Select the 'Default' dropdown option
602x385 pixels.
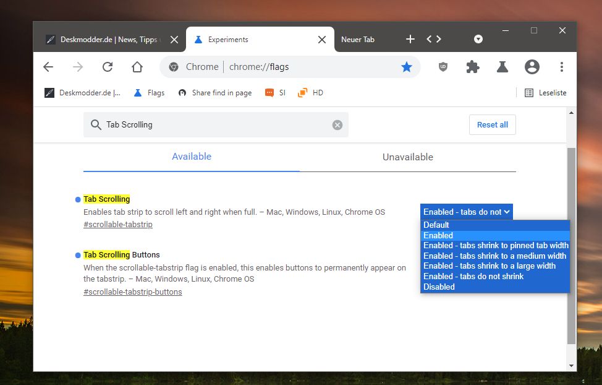pyautogui.click(x=436, y=225)
